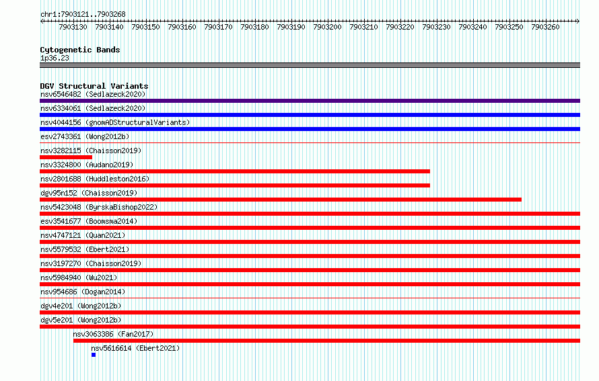The height and width of the screenshot is (381, 599).
Task: Click the red dgv95n152 variant bar
Action: (281, 200)
